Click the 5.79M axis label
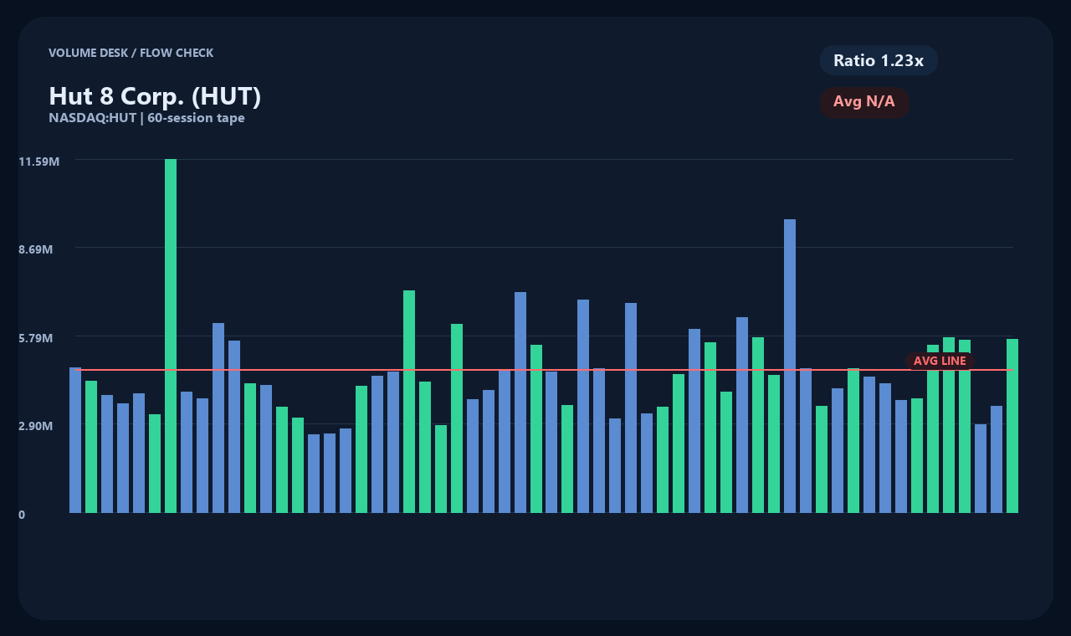1071x636 pixels. [x=36, y=338]
